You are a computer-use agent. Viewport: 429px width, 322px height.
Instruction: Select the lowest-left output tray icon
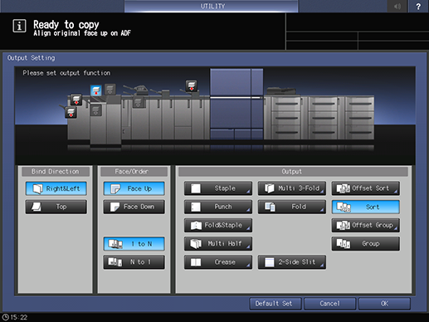[71, 112]
